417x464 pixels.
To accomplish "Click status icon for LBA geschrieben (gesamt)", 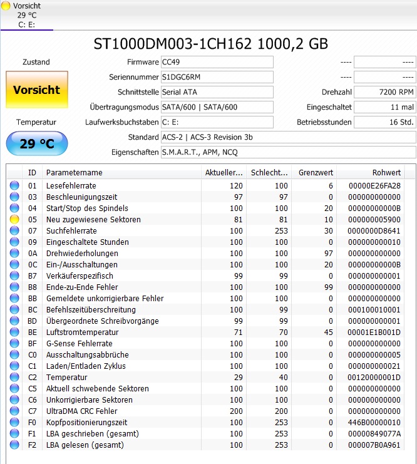I will [x=14, y=433].
